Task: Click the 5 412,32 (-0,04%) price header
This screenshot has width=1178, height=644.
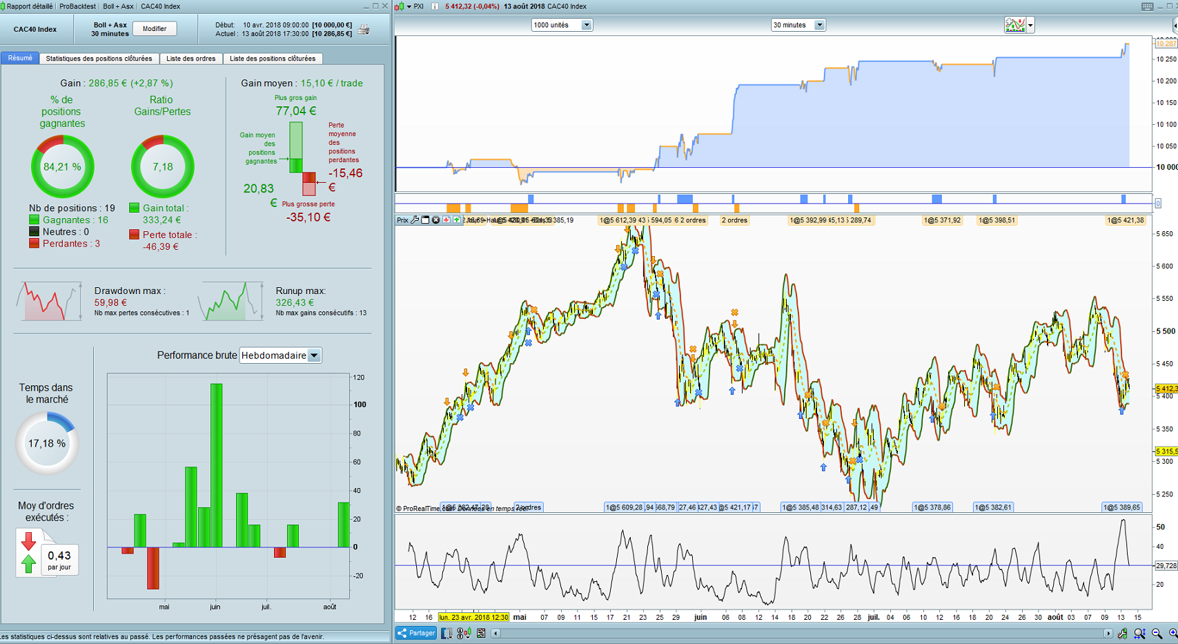Action: click(472, 6)
